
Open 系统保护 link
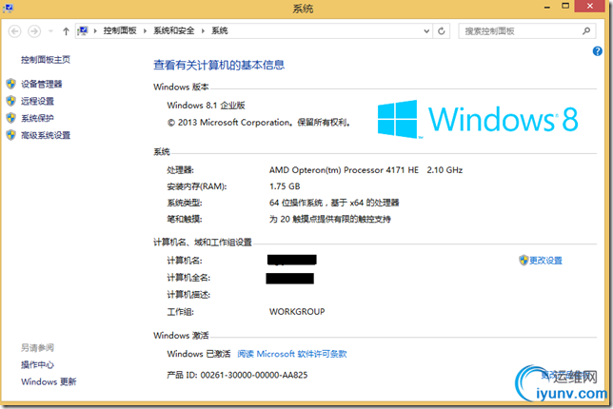point(37,118)
